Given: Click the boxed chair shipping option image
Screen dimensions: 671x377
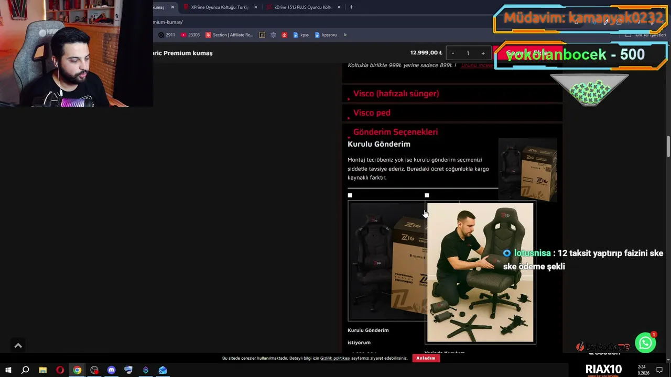Looking at the screenshot, I should pos(387,261).
